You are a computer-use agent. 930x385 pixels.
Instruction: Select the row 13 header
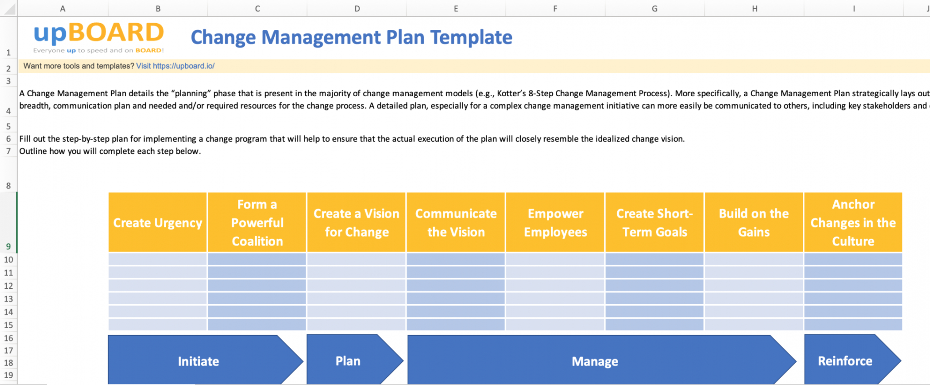click(x=8, y=299)
